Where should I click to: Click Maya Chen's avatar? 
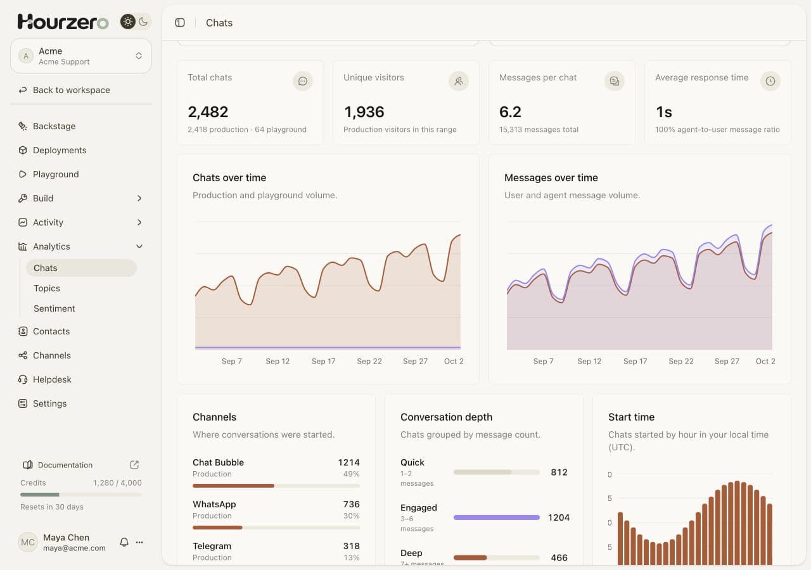point(28,542)
